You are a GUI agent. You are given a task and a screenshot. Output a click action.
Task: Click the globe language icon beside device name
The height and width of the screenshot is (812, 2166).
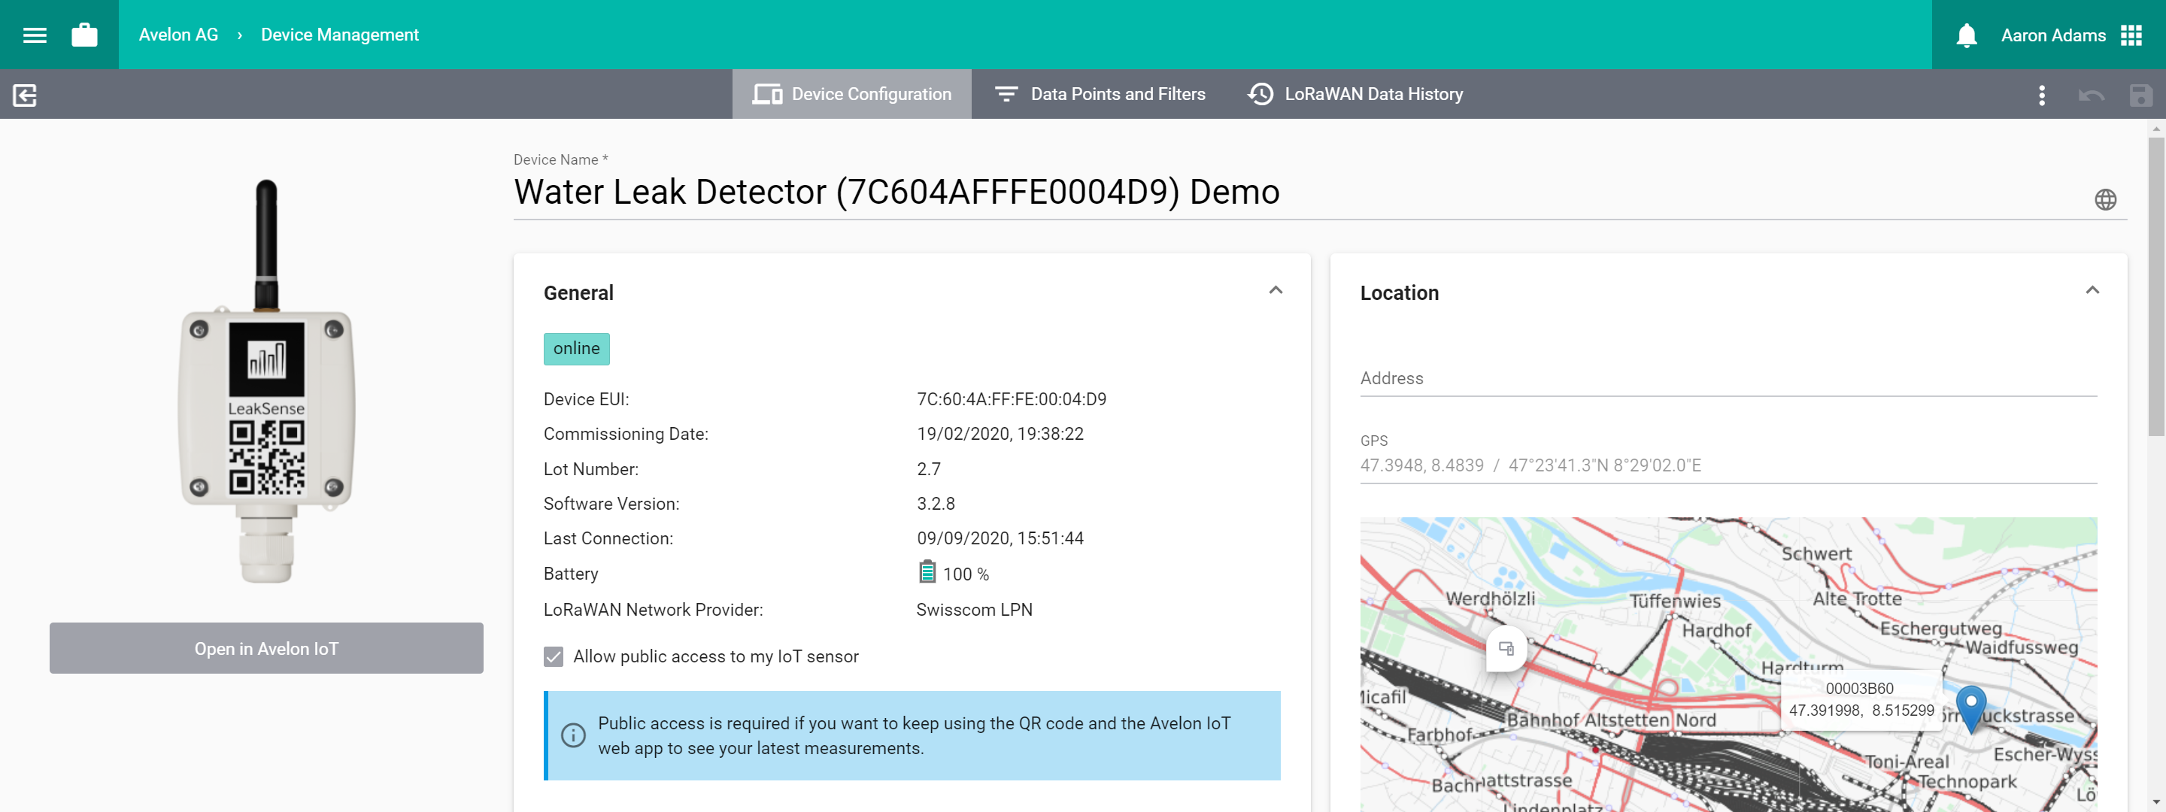click(x=2106, y=199)
